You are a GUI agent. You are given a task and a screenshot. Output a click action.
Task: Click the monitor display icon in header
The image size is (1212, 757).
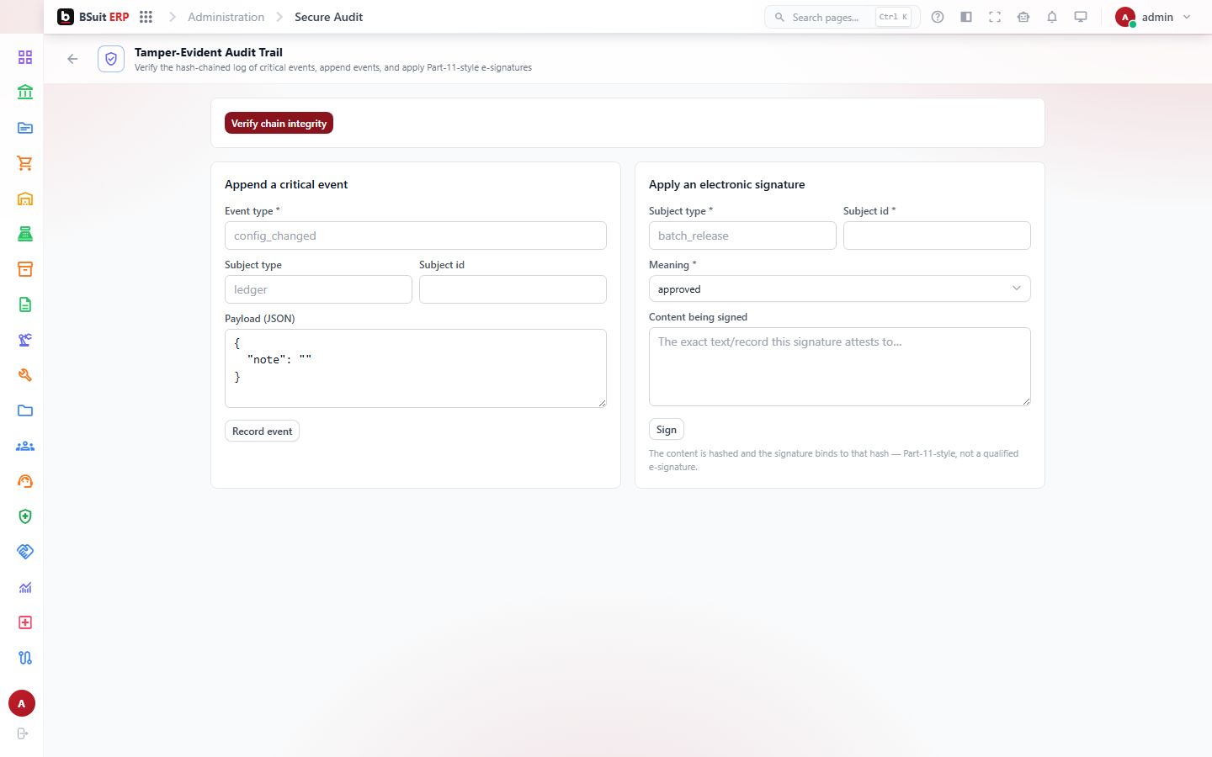point(1081,17)
